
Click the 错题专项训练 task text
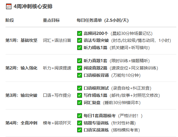point(96,123)
